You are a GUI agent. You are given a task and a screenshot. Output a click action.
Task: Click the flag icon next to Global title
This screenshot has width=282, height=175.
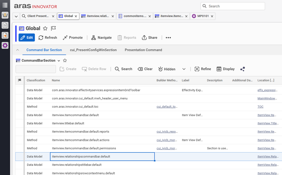53,28
